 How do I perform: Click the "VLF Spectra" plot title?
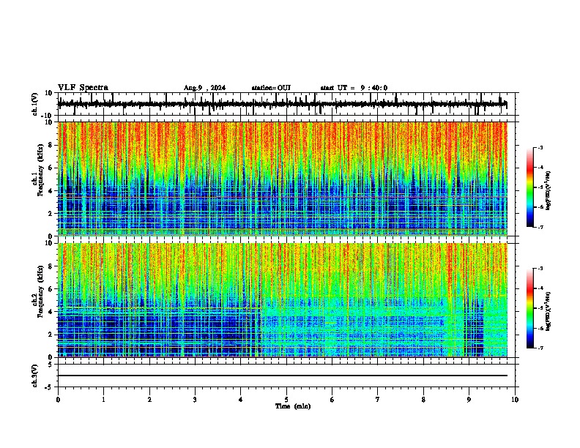(83, 88)
